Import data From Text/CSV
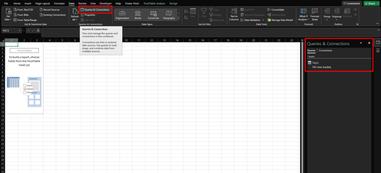The height and width of the screenshot is (173, 381). (x=23, y=10)
